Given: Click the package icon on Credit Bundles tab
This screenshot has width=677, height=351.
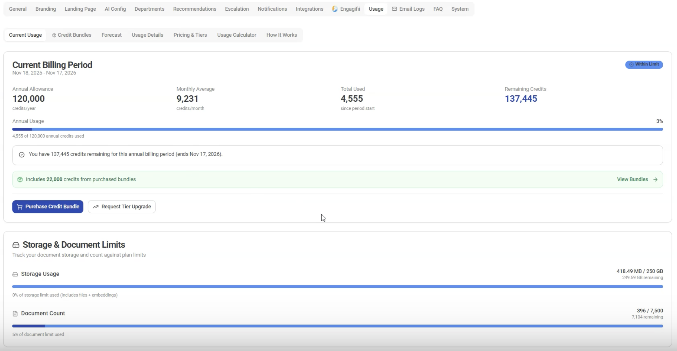Looking at the screenshot, I should tap(54, 35).
